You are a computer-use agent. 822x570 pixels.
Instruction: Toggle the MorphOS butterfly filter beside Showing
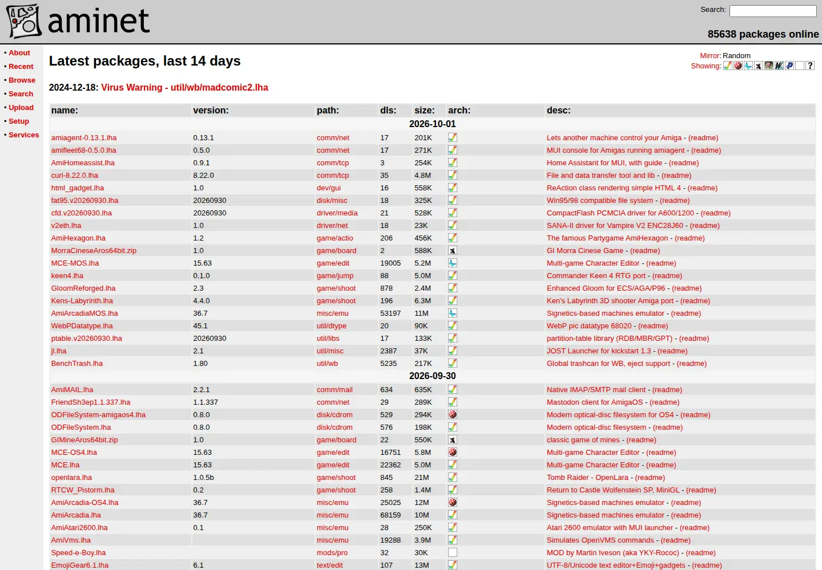click(x=748, y=66)
